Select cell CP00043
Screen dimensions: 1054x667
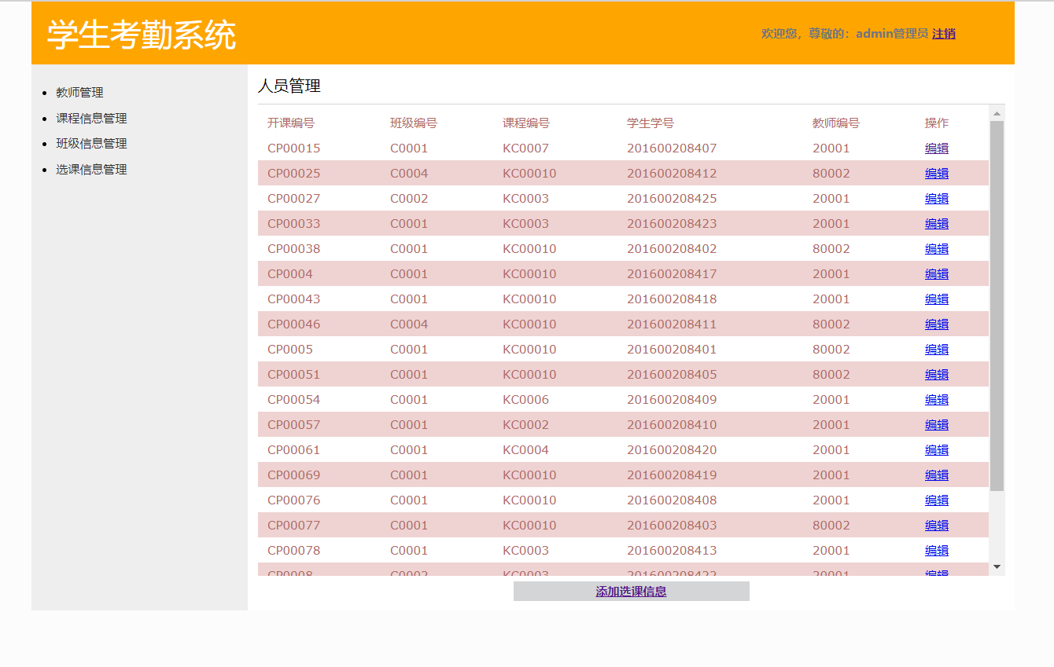(294, 299)
